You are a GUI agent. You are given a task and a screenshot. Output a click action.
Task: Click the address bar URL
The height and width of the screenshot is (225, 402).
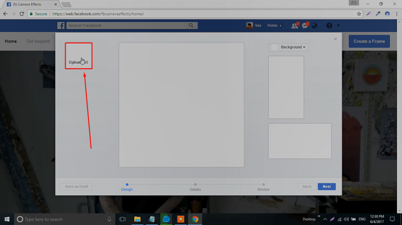coord(98,14)
